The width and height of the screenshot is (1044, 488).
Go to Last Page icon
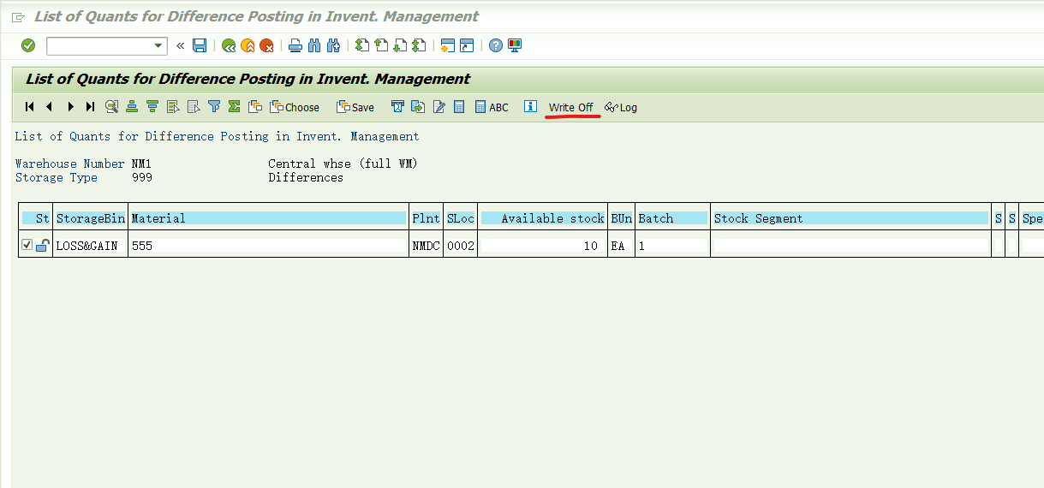pos(419,45)
